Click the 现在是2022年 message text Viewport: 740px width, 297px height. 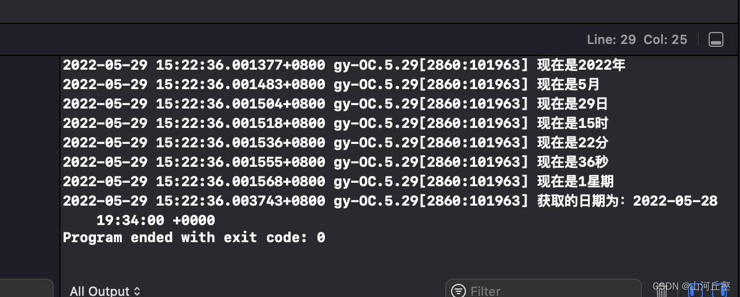(x=581, y=65)
